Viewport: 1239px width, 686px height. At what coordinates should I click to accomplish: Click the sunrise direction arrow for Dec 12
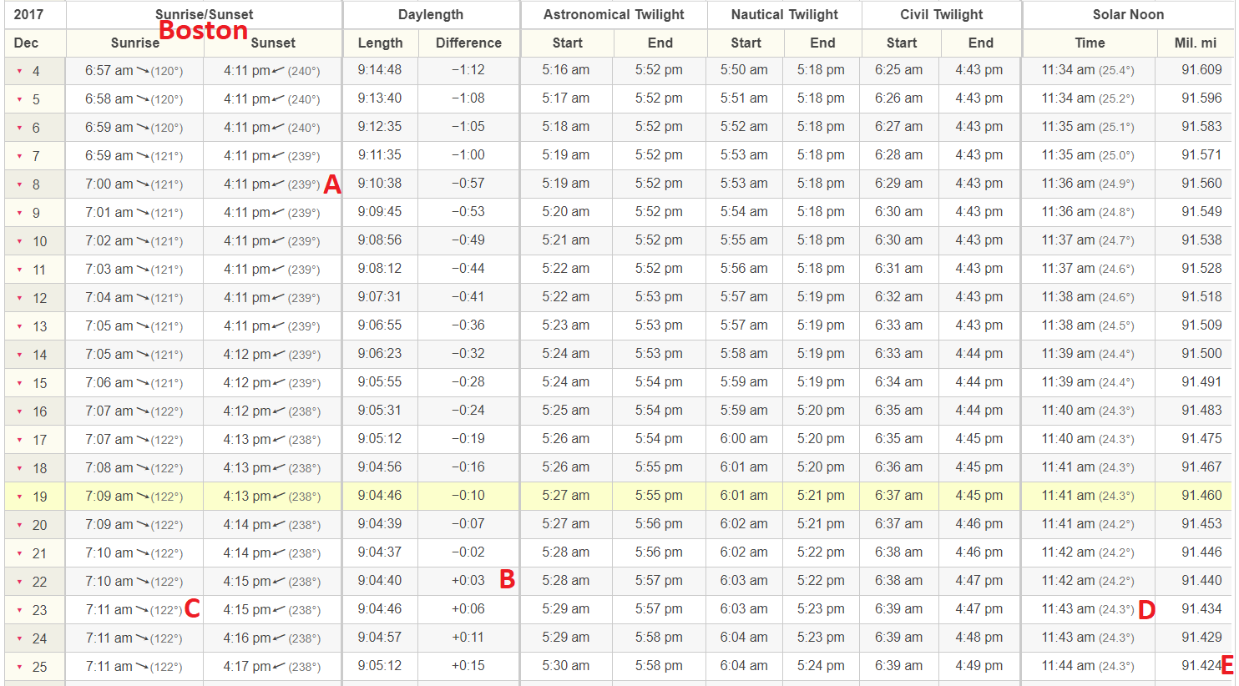143,298
